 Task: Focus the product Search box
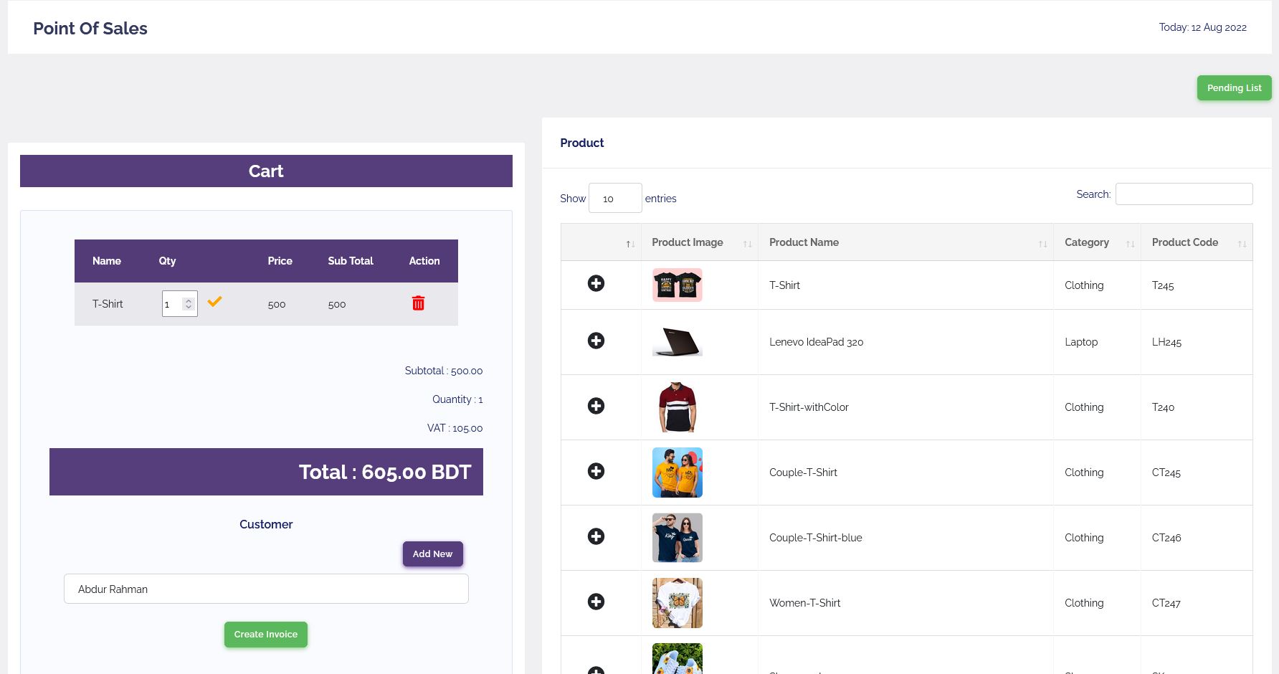click(x=1184, y=194)
